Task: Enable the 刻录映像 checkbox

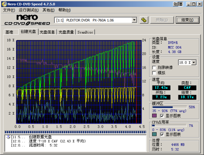Action: 154,68
